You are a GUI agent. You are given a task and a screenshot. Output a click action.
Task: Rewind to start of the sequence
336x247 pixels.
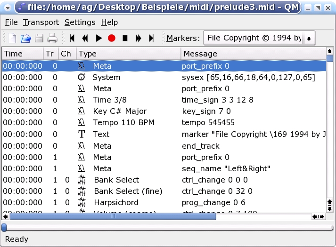pos(72,38)
